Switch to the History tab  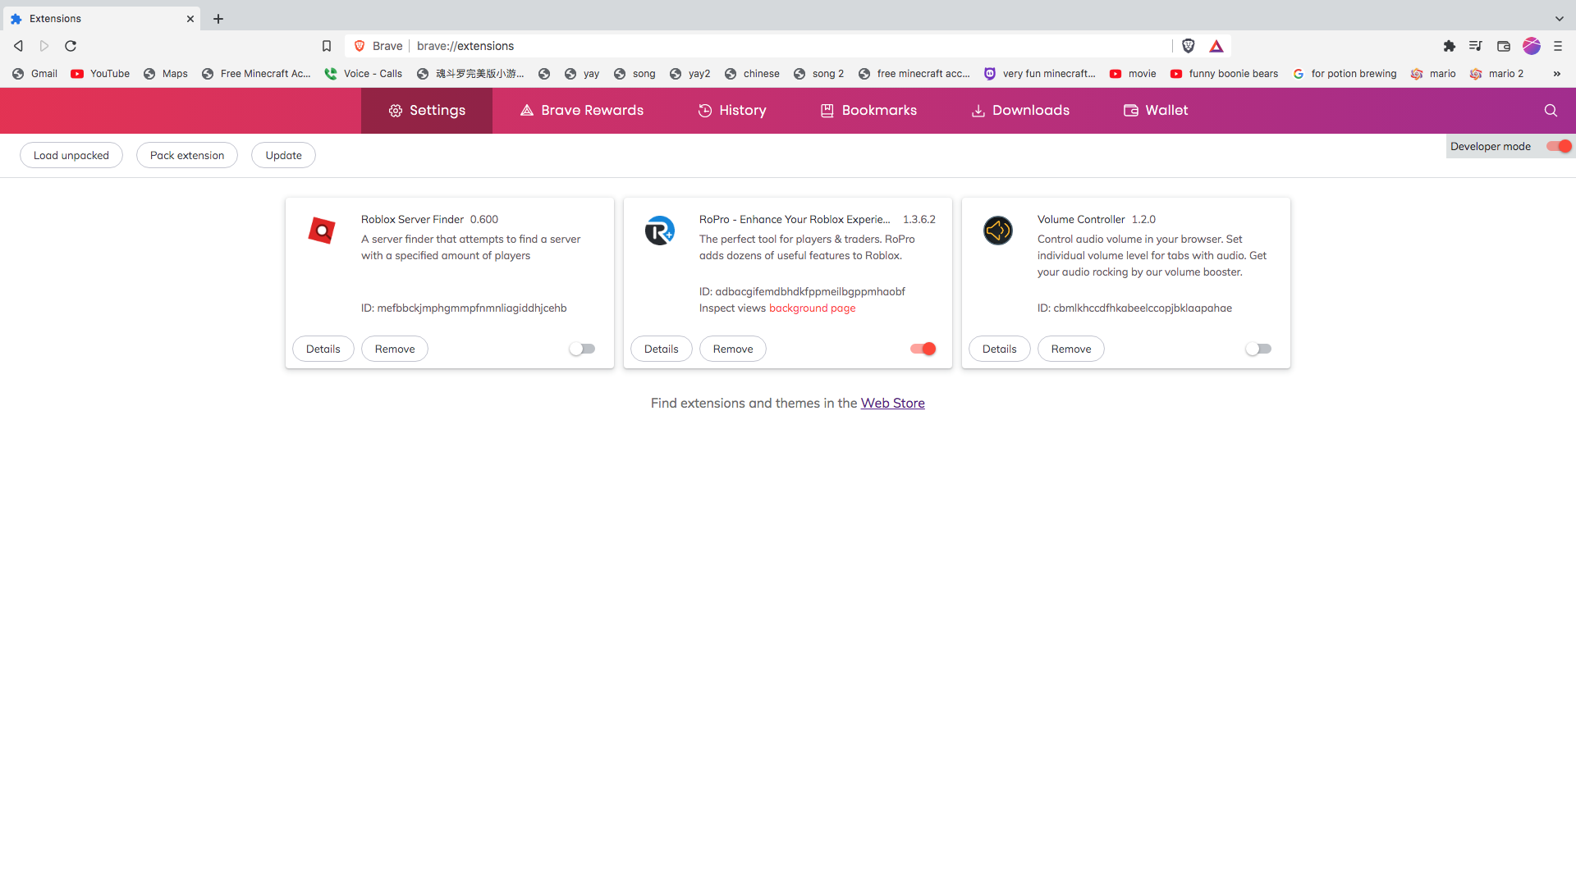pyautogui.click(x=732, y=111)
